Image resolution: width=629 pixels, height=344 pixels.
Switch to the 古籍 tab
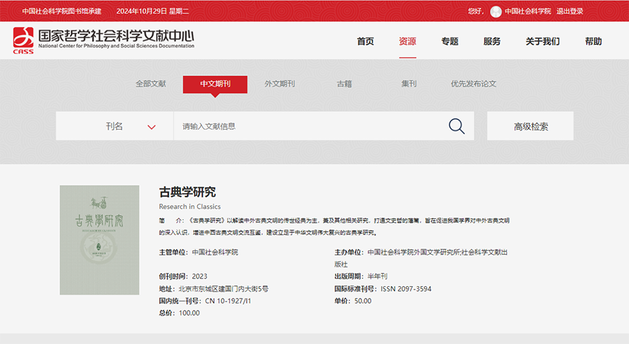344,84
